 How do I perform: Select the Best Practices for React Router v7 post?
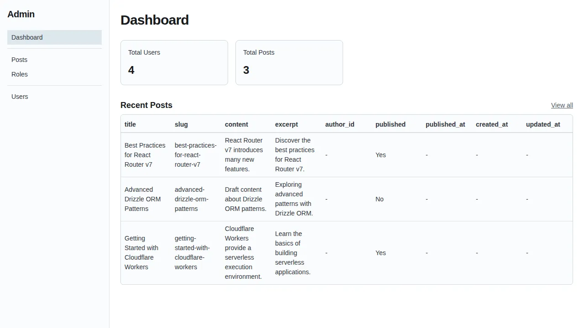(145, 155)
